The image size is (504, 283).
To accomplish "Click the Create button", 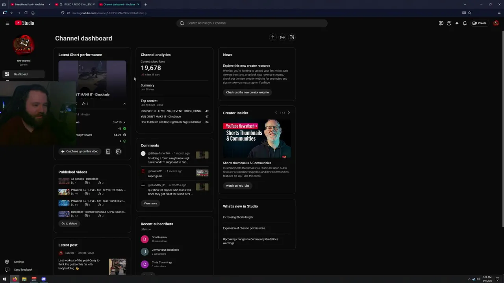I will [480, 23].
